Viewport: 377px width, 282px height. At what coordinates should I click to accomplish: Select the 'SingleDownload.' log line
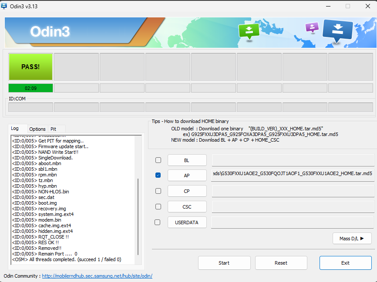(42, 158)
